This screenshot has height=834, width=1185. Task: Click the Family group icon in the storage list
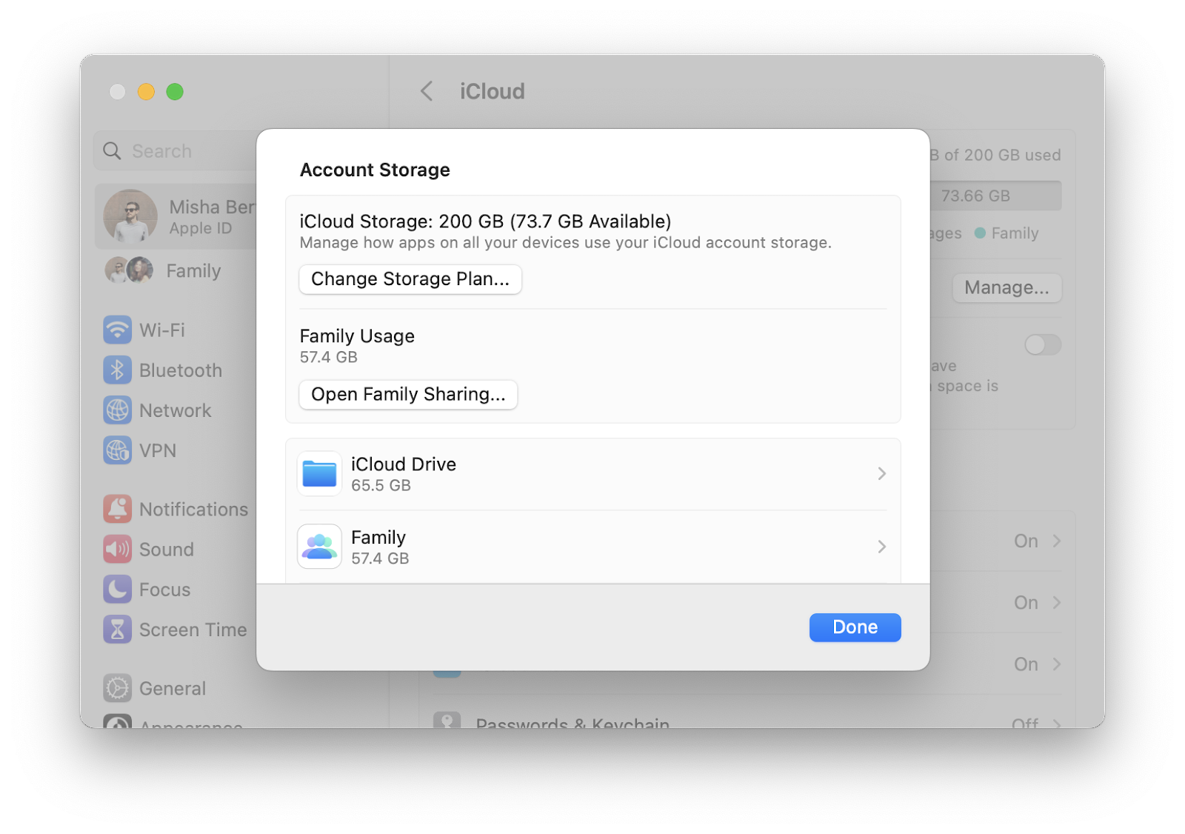point(318,546)
